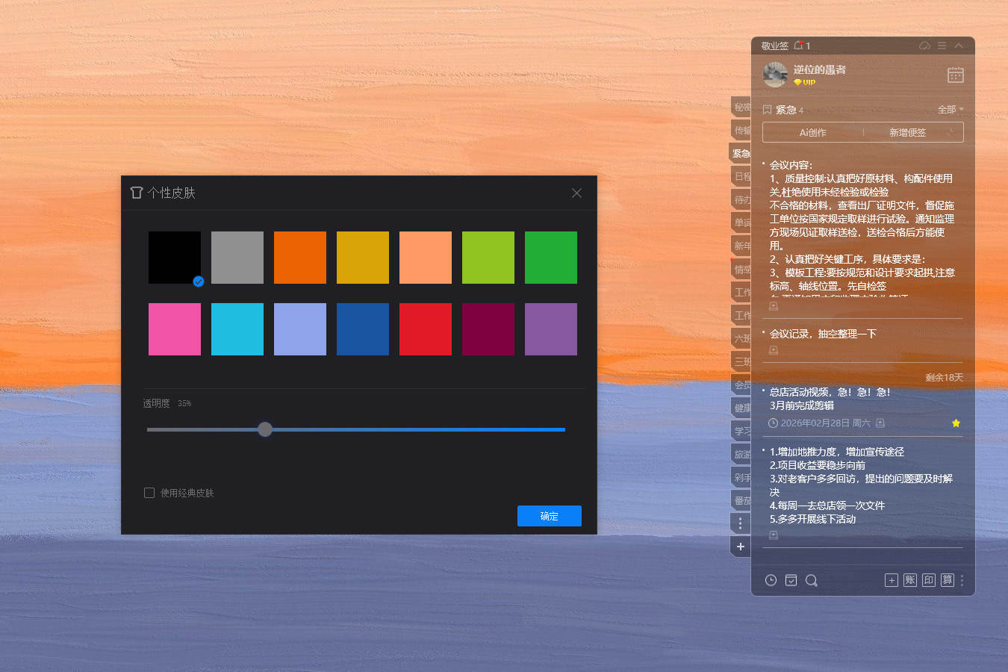The image size is (1008, 672).
Task: Choose the red skin color swatch
Action: (x=426, y=329)
